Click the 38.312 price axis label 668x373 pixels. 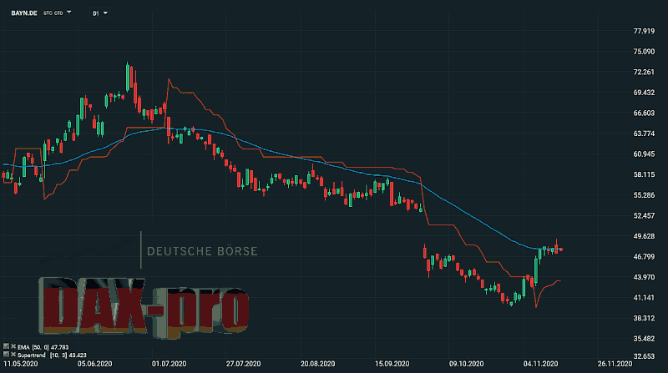point(644,318)
